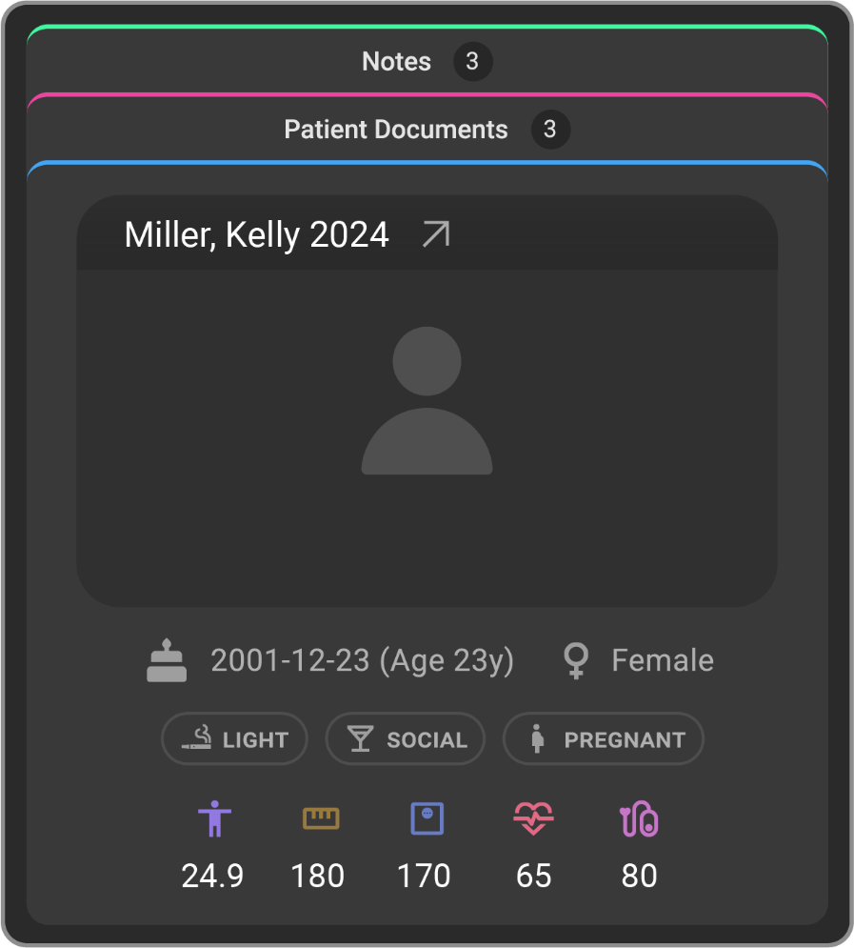This screenshot has height=948, width=854.
Task: Toggle the SOCIAL alcohol status chip
Action: coord(406,739)
